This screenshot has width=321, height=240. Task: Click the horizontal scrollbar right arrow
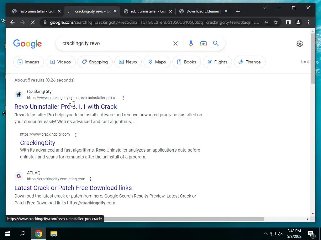pyautogui.click(x=307, y=219)
